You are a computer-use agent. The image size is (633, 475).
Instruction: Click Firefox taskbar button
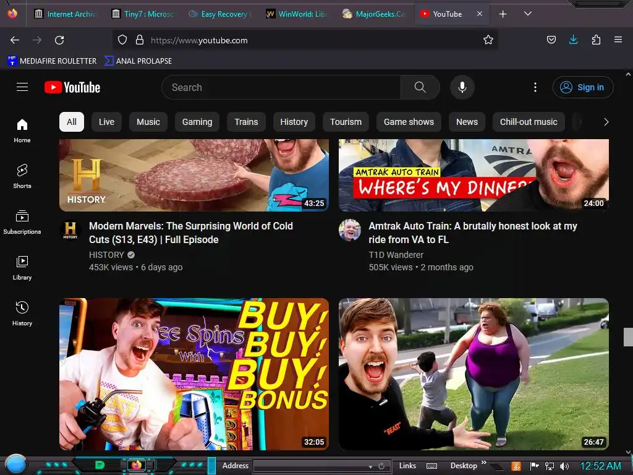pyautogui.click(x=137, y=465)
